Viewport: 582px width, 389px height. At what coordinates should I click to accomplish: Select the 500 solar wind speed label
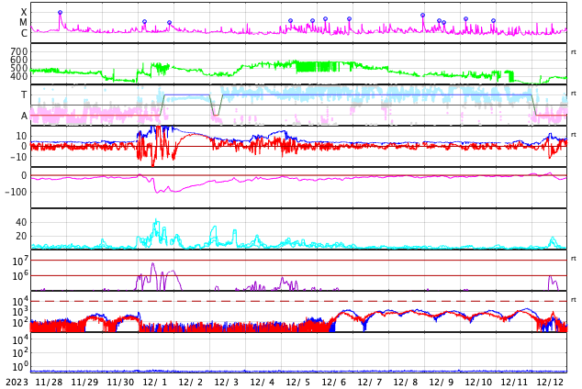[x=19, y=68]
